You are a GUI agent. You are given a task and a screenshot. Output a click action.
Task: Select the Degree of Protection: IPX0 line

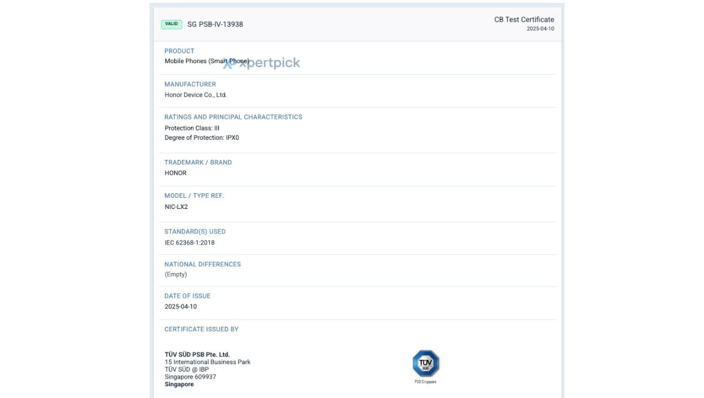(x=202, y=138)
